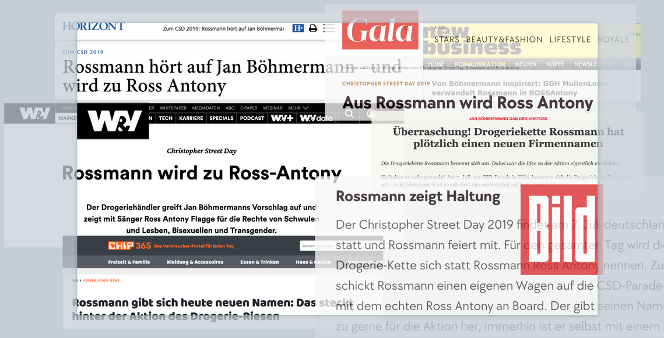The width and height of the screenshot is (664, 338).
Task: Click the 'ZUM CSD 2019' Horizont kicker
Action: [x=83, y=52]
